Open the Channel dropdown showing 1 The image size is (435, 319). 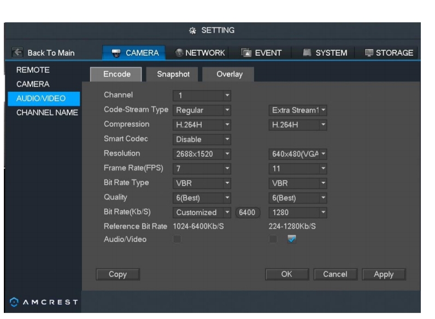click(x=202, y=96)
